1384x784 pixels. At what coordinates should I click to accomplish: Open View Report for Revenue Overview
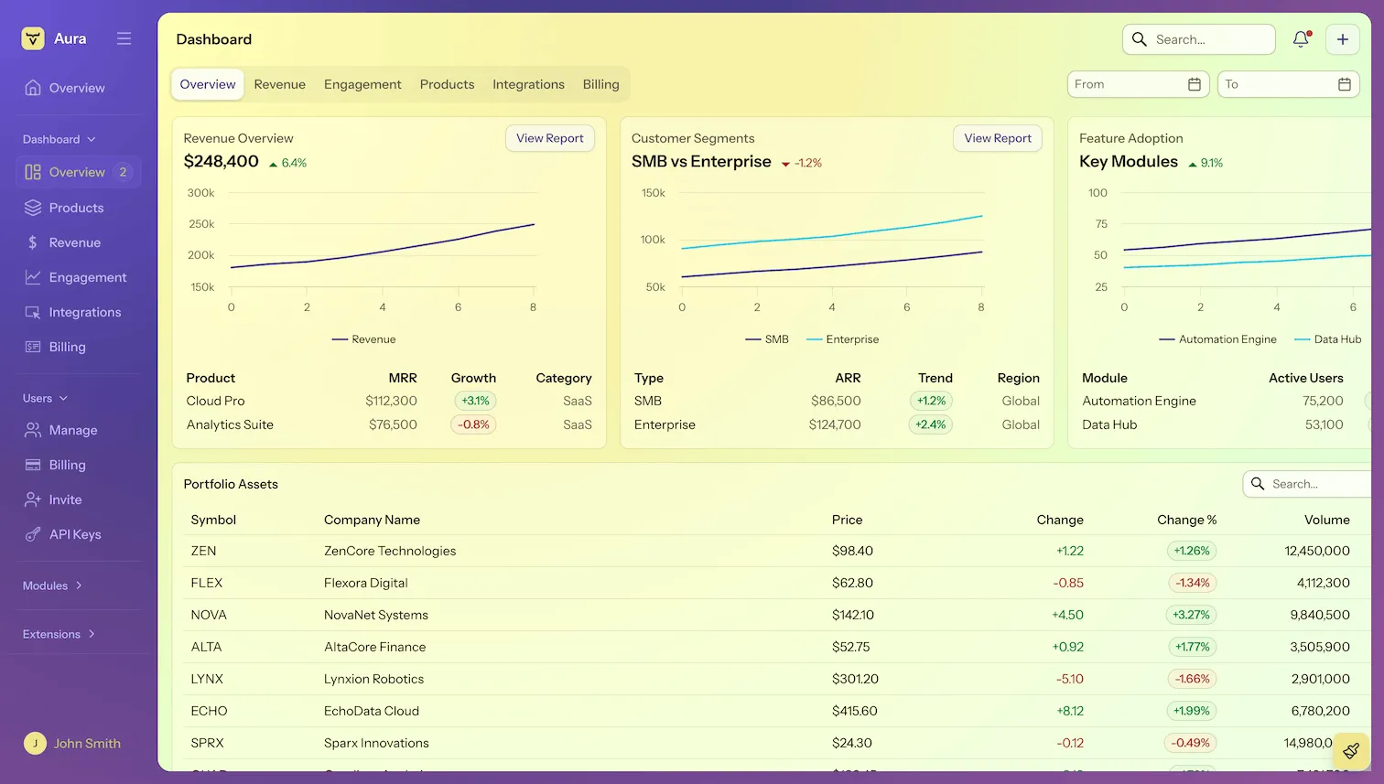550,138
